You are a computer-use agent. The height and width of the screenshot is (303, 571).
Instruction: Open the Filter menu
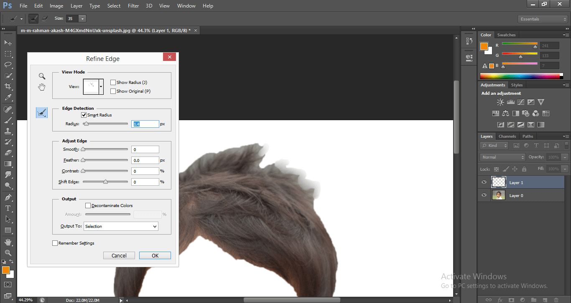133,6
